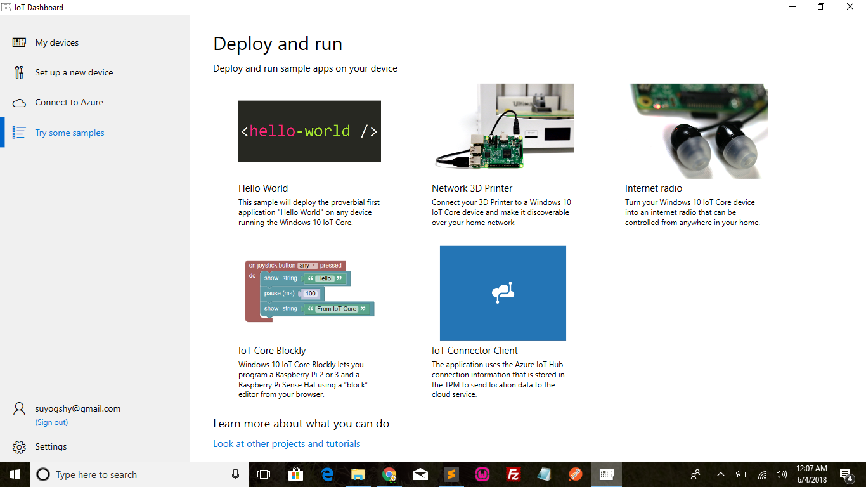Open the notepad-style taskbar app icon
The height and width of the screenshot is (487, 866).
pyautogui.click(x=545, y=474)
